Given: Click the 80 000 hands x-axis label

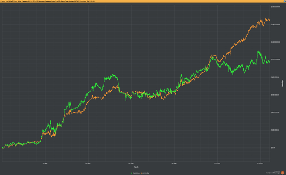Looking at the screenshot, I should 174,164.
